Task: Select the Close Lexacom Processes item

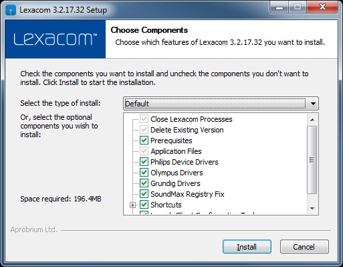Action: click(191, 119)
